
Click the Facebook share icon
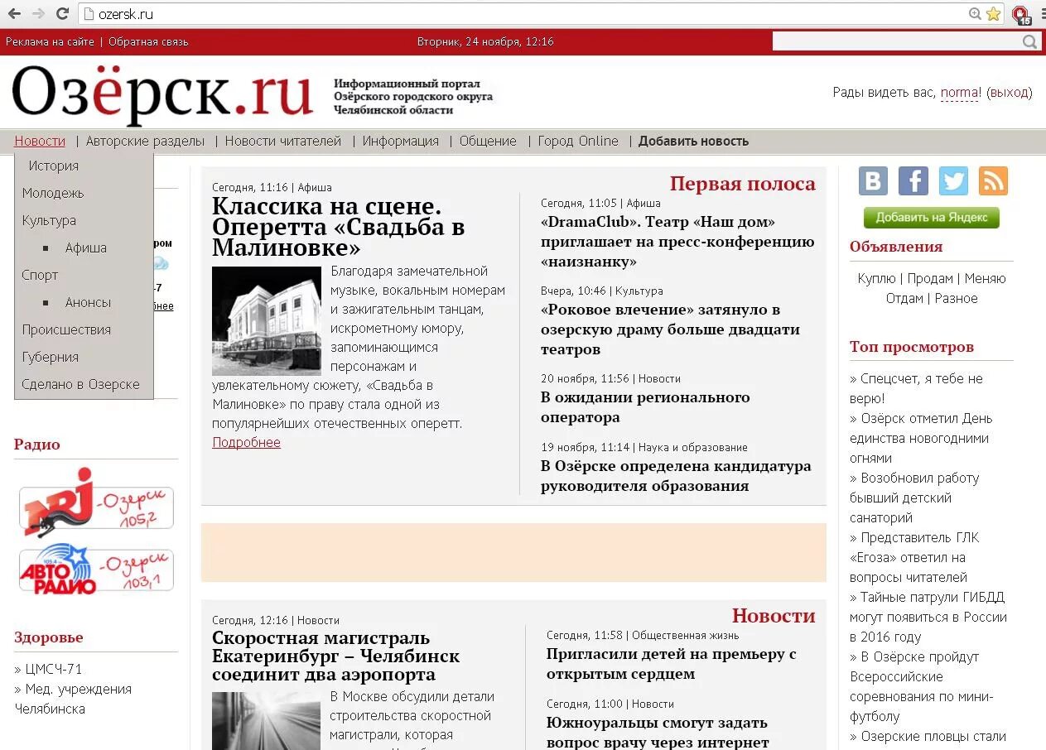click(x=913, y=180)
